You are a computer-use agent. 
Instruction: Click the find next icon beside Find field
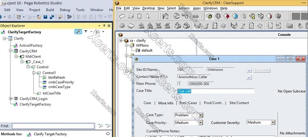[100, 126]
